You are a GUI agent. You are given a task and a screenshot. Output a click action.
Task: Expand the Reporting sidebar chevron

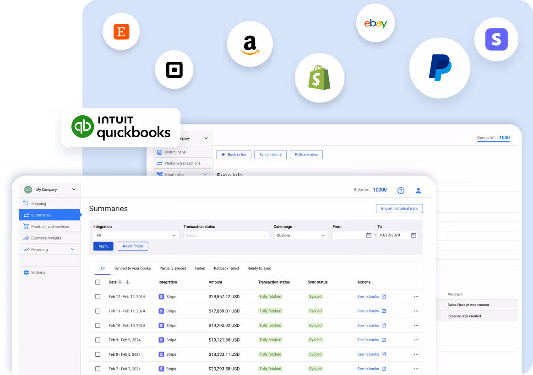point(73,249)
